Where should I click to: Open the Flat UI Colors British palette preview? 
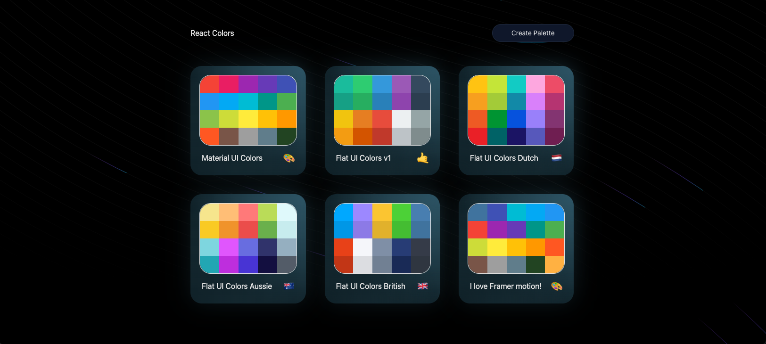click(x=382, y=238)
